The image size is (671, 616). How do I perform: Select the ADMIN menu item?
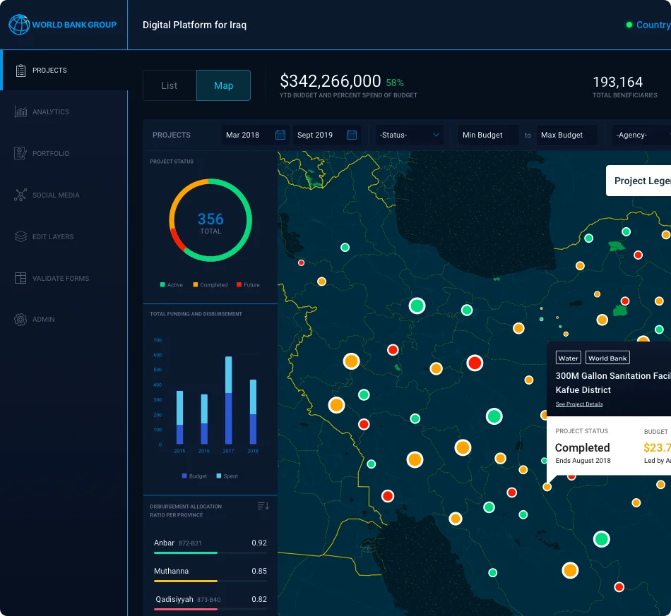(x=44, y=320)
